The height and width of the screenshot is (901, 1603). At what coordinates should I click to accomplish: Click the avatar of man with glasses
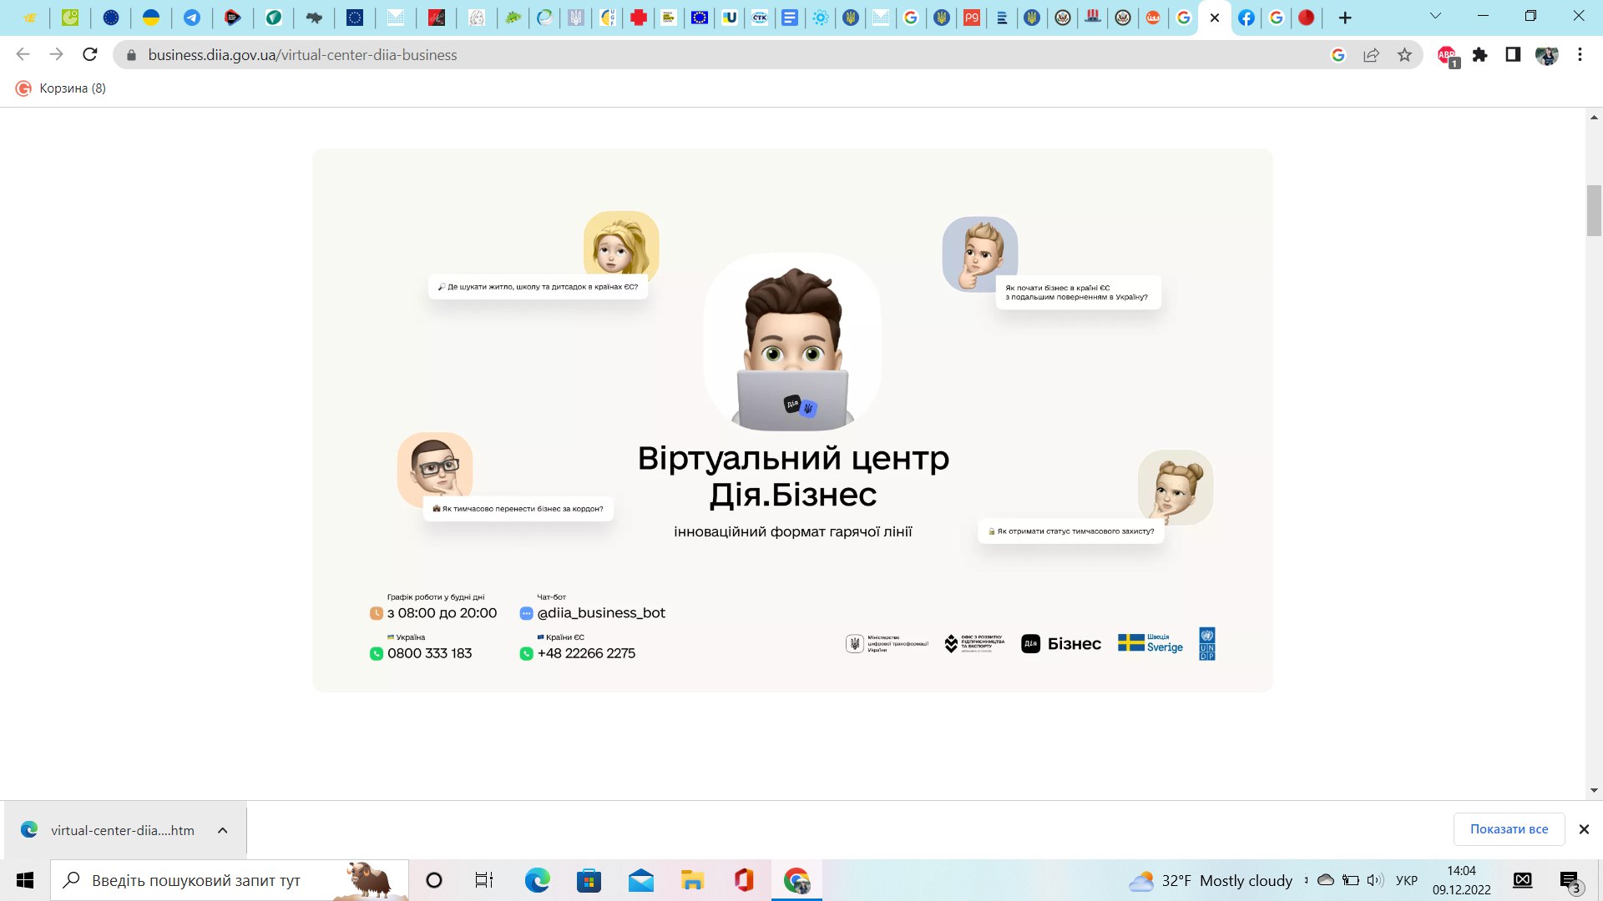[435, 469]
